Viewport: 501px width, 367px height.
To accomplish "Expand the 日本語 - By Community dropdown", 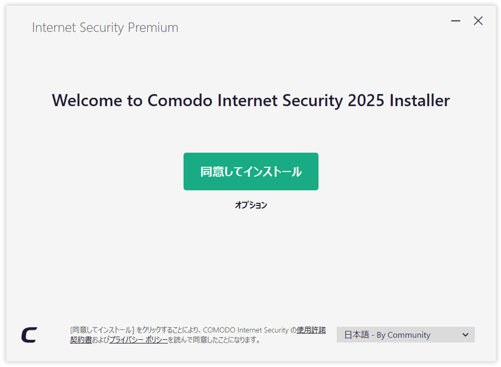I will 405,335.
